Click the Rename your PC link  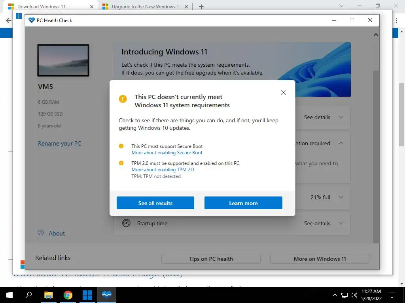60,144
